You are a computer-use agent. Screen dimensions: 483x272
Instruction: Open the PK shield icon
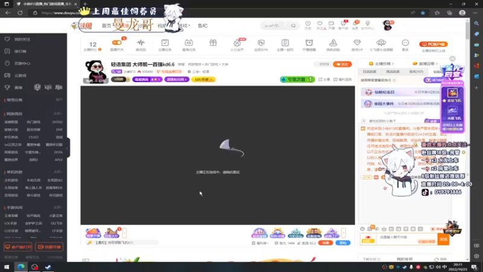pos(261,42)
